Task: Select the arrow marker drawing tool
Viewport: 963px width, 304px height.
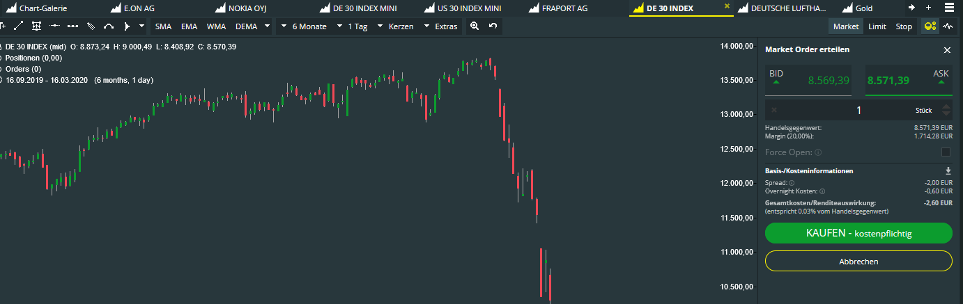Action: click(x=127, y=26)
